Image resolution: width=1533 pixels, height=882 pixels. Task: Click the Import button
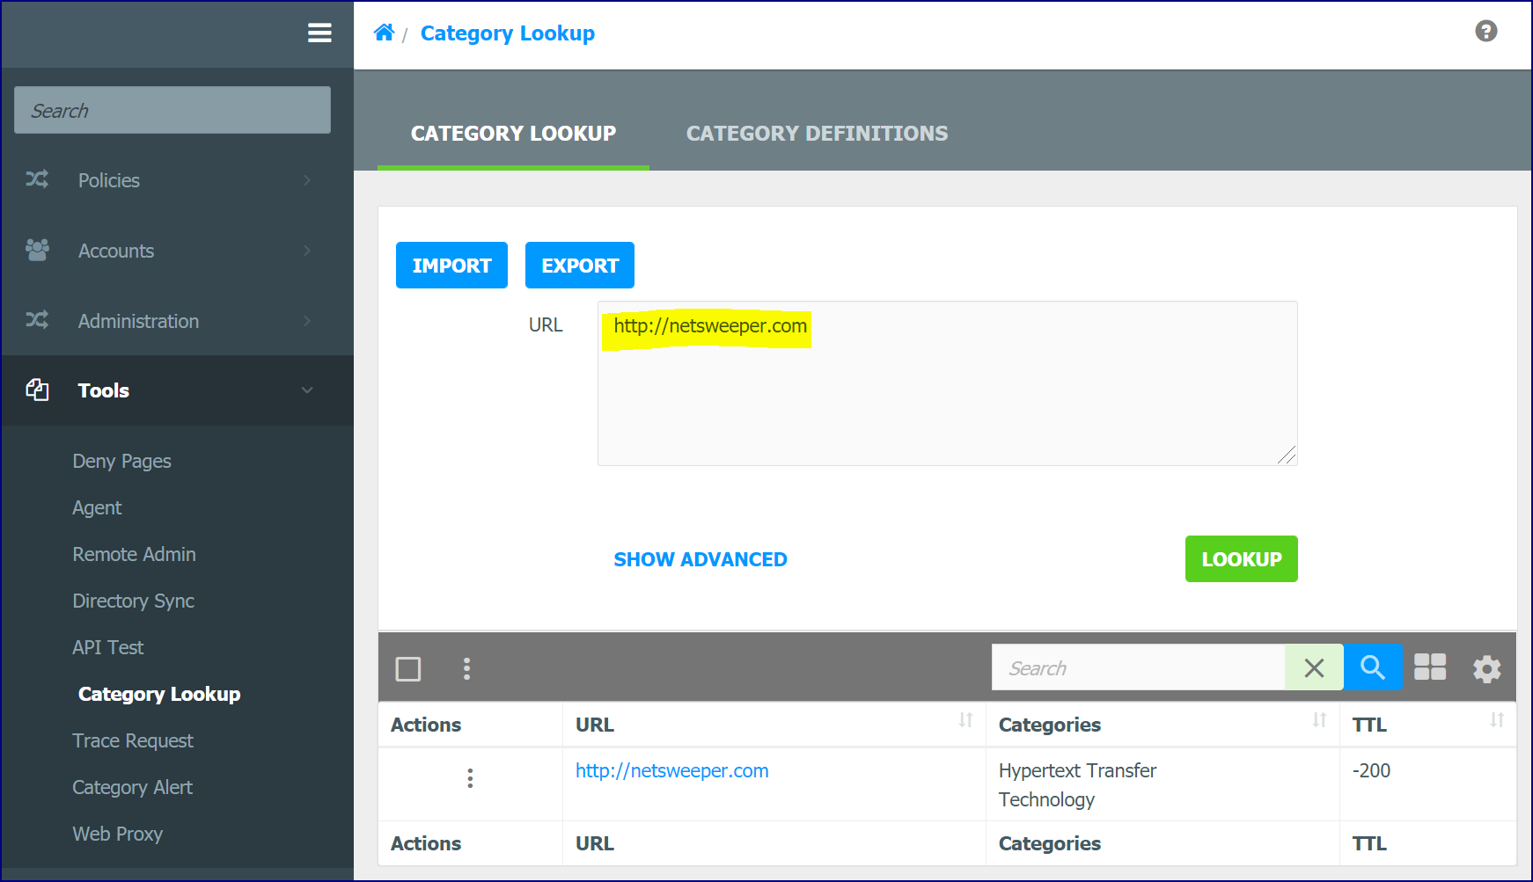pos(451,265)
